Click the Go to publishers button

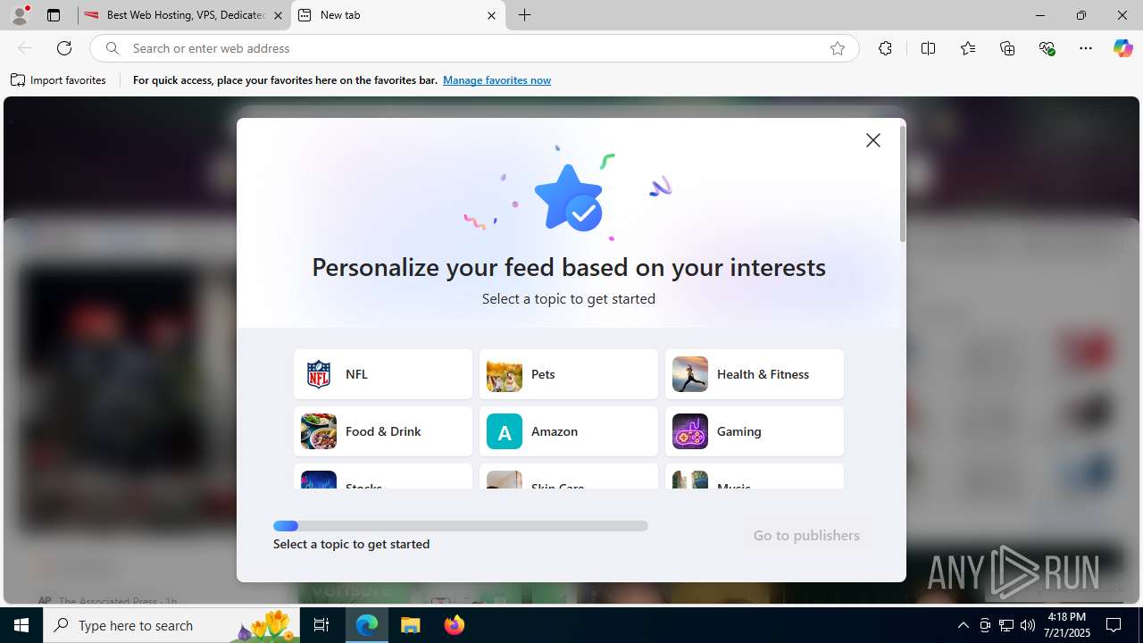click(x=806, y=535)
